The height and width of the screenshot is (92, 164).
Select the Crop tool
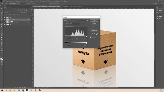[2, 17]
